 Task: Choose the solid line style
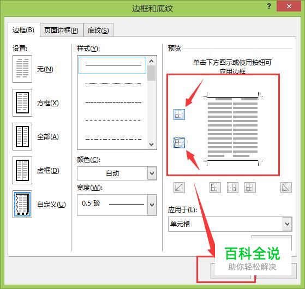click(112, 65)
